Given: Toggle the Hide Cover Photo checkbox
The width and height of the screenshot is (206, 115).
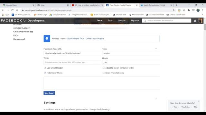Looking at the screenshot, I should coord(45,73).
